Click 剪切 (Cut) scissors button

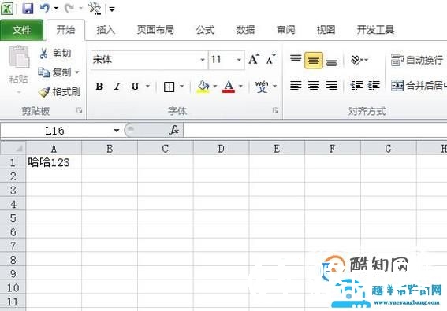coord(55,54)
